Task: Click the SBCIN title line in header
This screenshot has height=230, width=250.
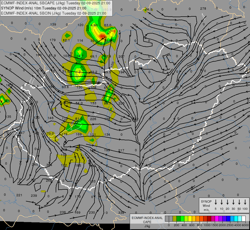Action: (54, 13)
